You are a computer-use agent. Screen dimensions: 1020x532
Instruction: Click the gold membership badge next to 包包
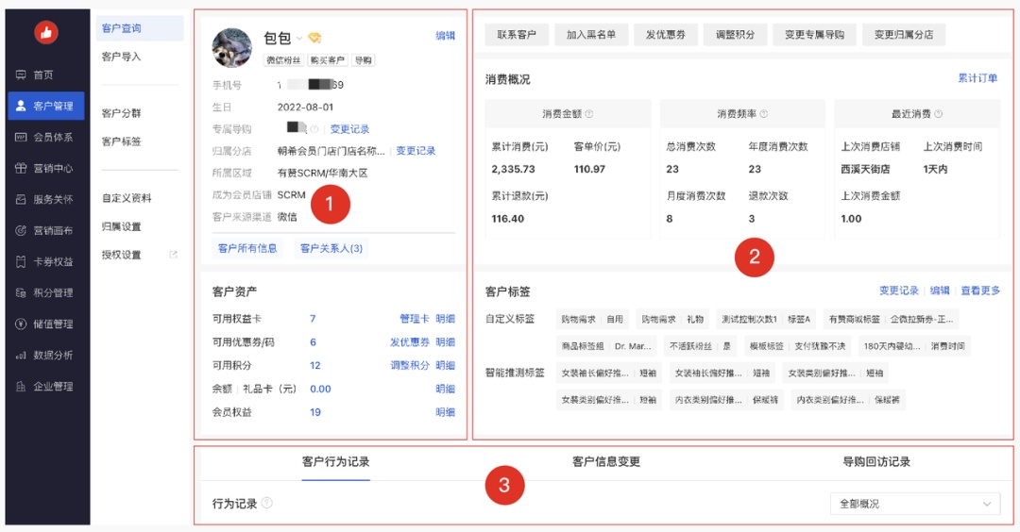(314, 38)
